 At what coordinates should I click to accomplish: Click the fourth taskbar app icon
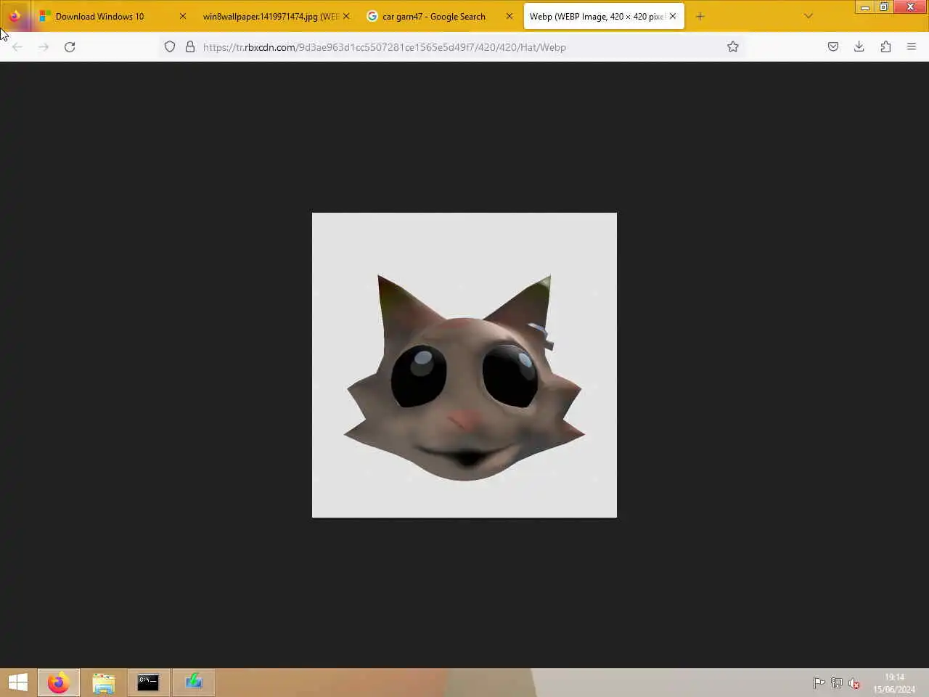pos(193,682)
